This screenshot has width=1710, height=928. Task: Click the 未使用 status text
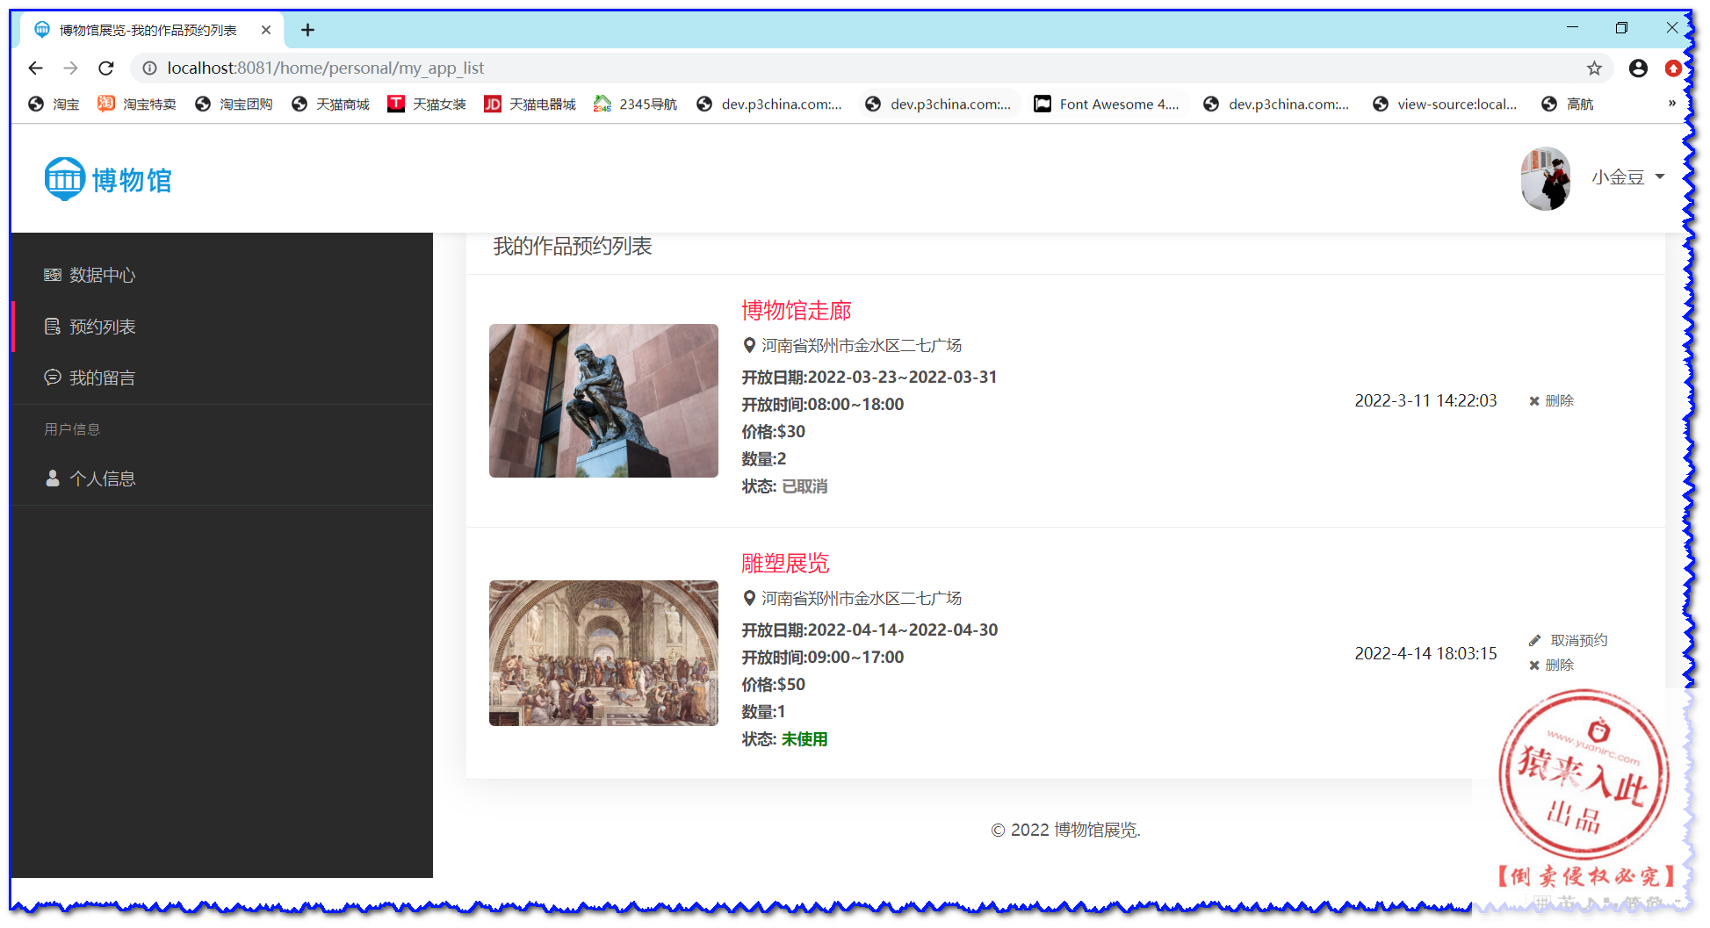pyautogui.click(x=804, y=739)
